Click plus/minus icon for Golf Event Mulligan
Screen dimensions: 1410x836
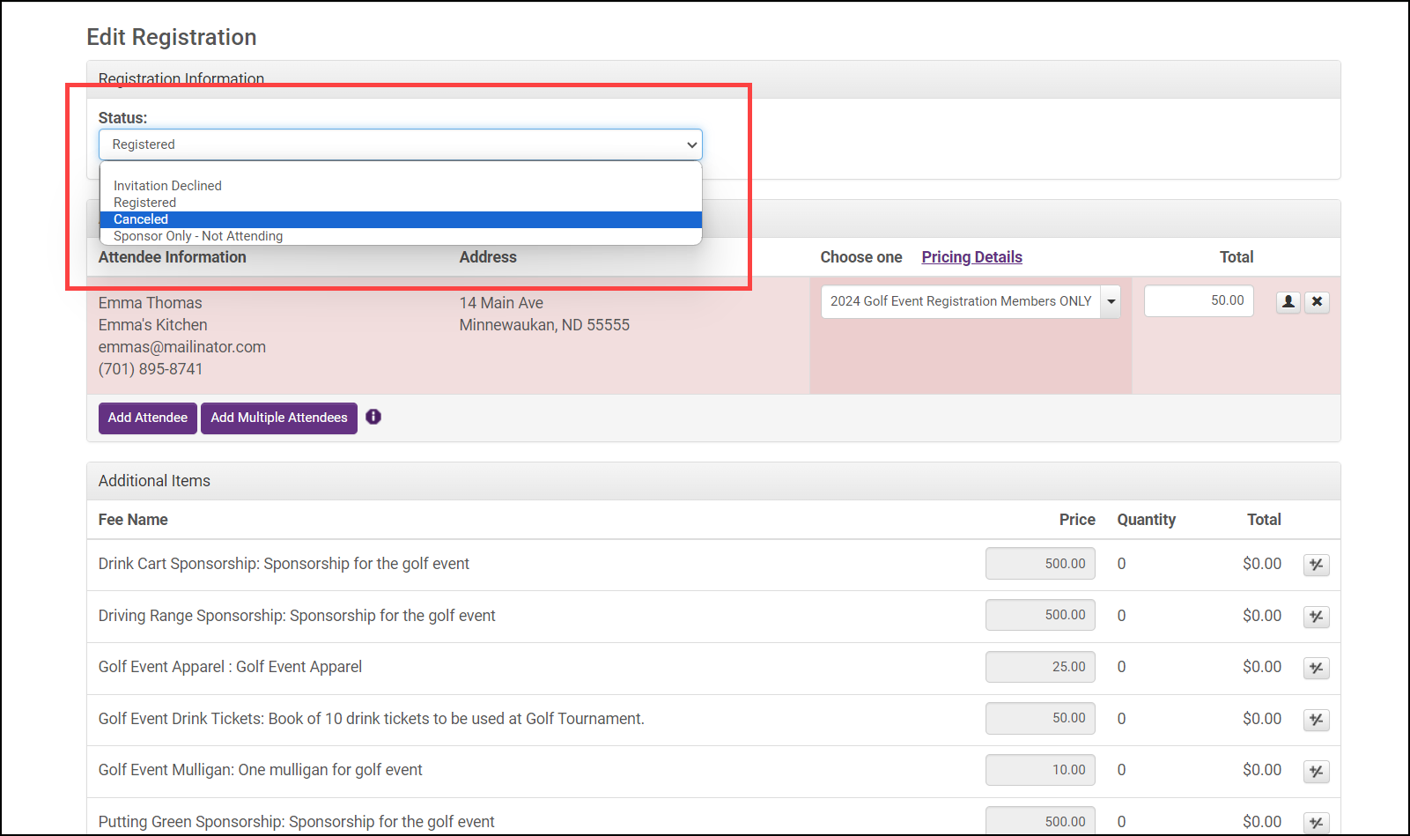click(1316, 772)
